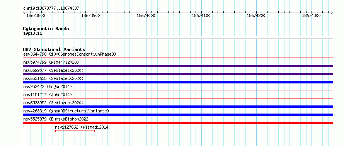Screen dimensions: 344x146
Task: Click the thick red bar under nsv5525879
Action: click(x=178, y=123)
